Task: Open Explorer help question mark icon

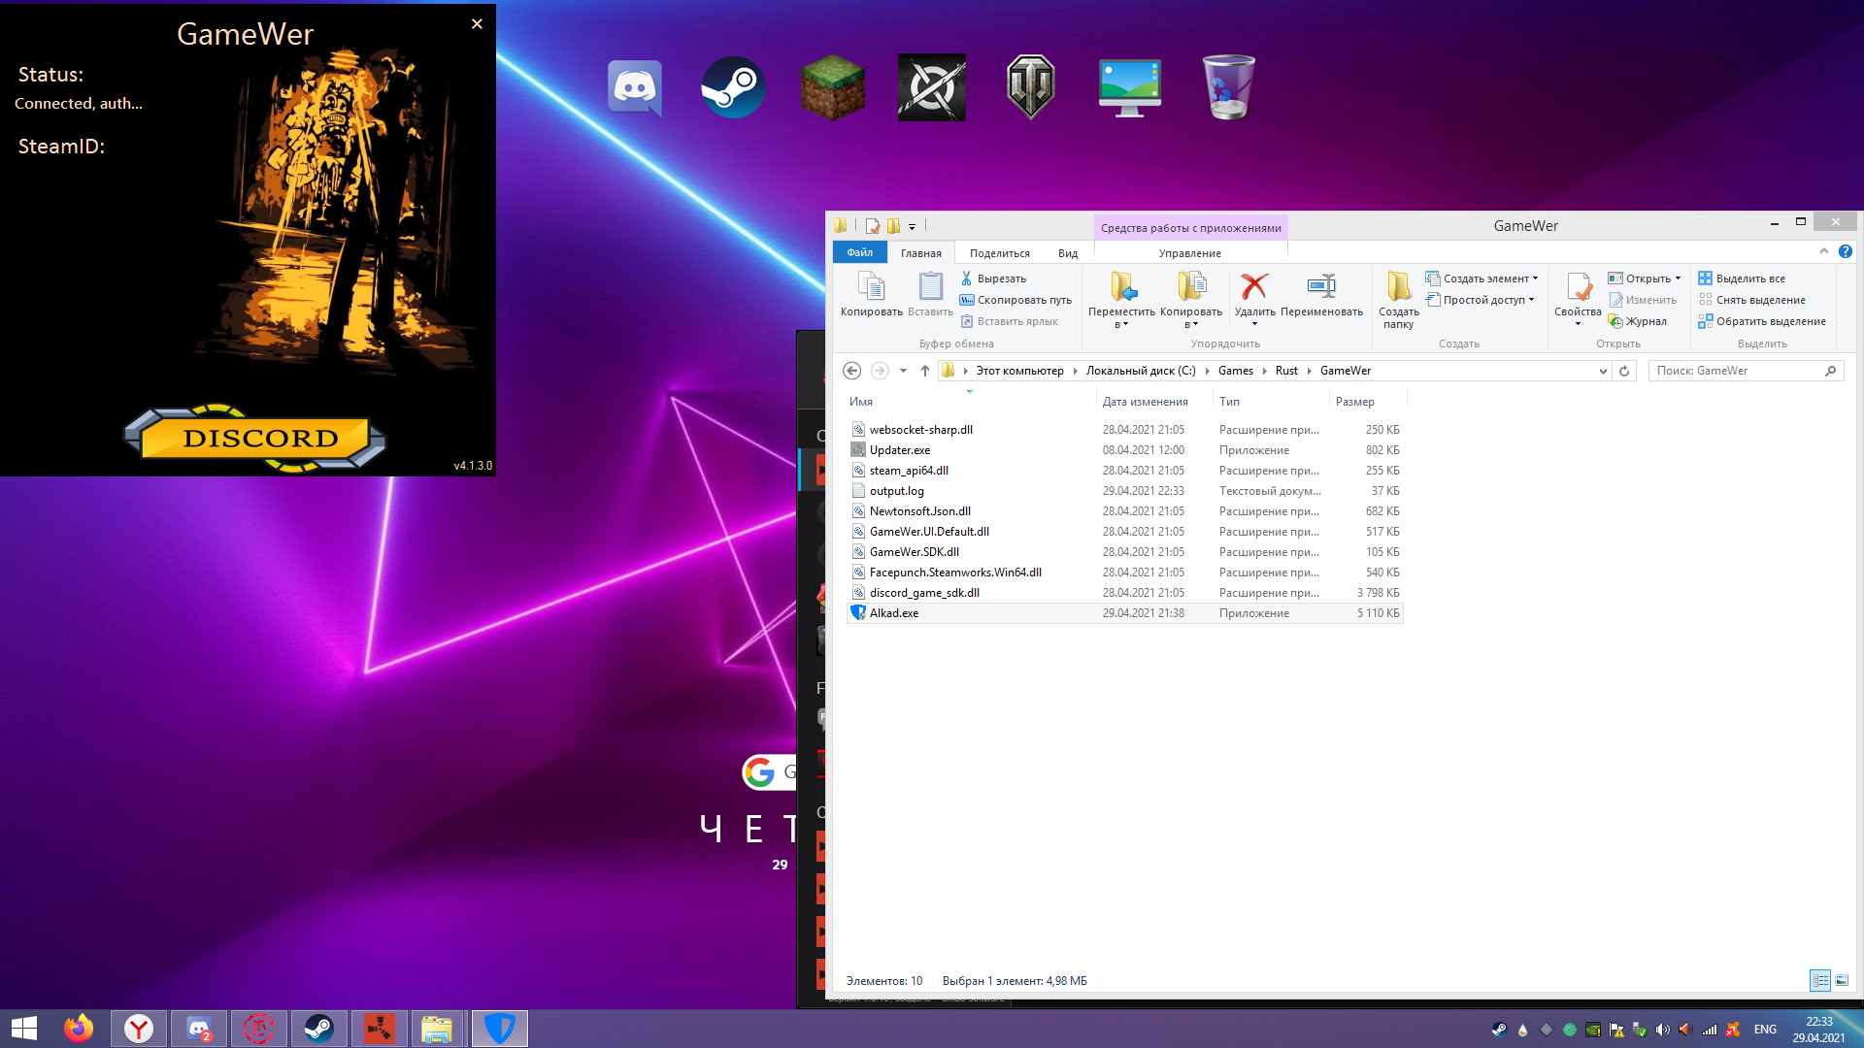Action: click(1845, 251)
